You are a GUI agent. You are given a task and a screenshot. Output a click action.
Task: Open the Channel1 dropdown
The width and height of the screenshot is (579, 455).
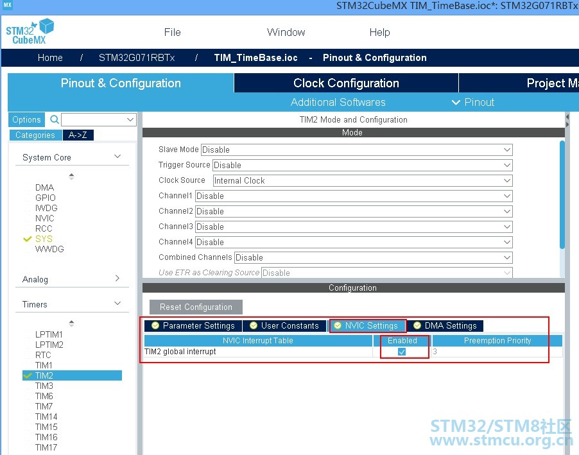[354, 196]
